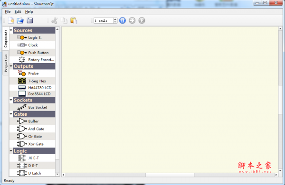Click the Gates category header
This screenshot has height=185, width=285.
pyautogui.click(x=34, y=114)
